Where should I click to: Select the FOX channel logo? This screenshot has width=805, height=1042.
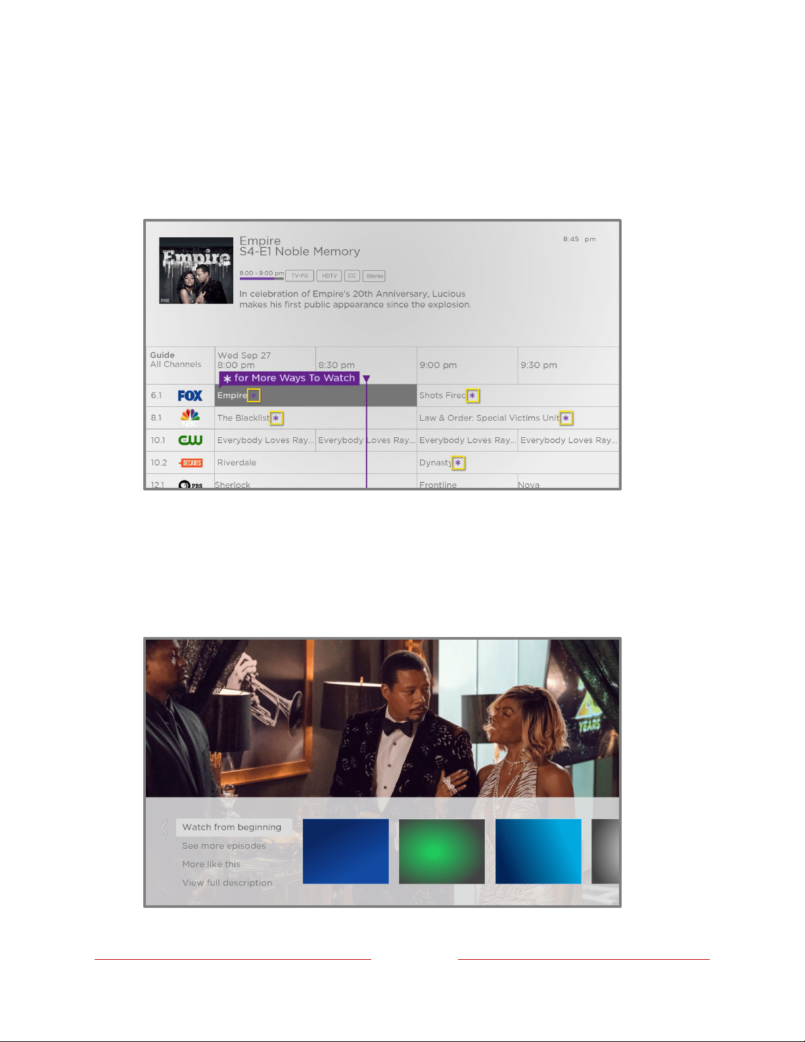click(190, 396)
